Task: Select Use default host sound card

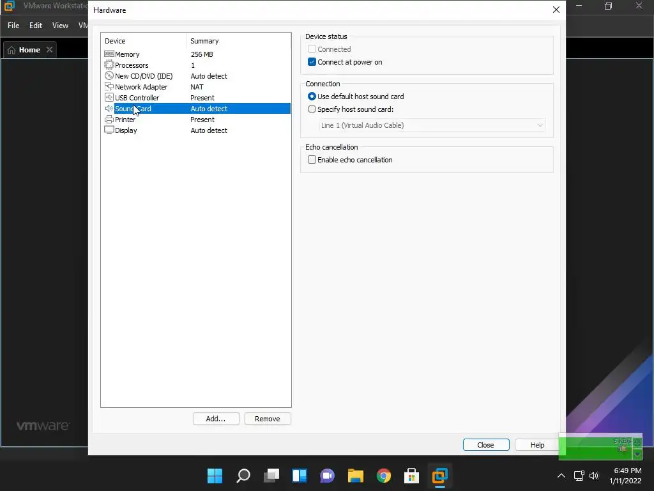Action: pos(312,97)
